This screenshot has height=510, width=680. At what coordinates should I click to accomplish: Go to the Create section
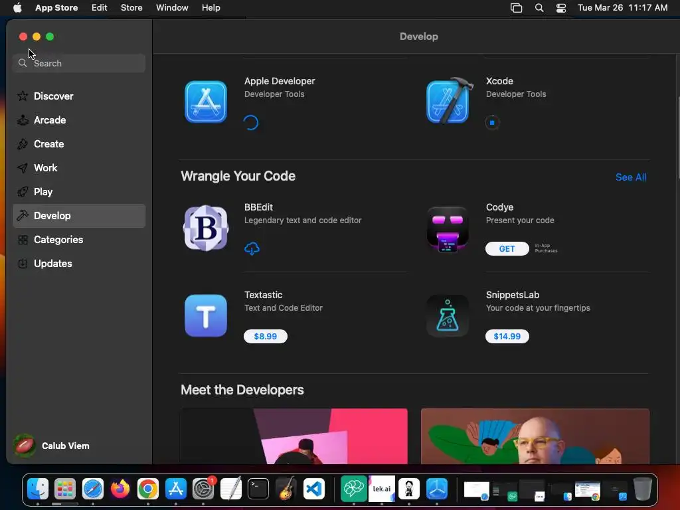pos(79,144)
